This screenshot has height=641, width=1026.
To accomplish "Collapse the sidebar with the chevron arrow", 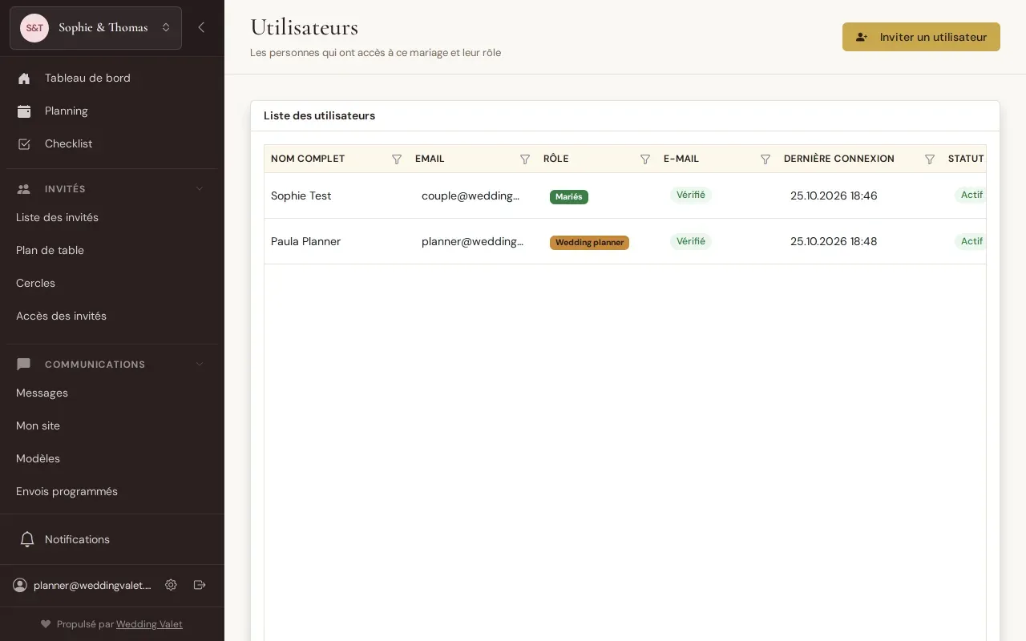I will (x=201, y=27).
